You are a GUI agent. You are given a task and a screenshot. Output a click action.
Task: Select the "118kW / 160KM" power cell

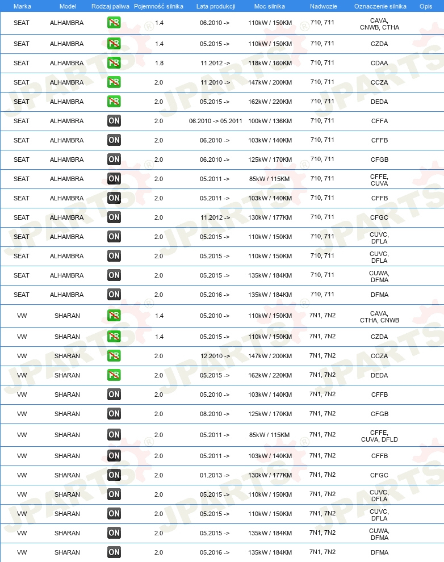pyautogui.click(x=270, y=63)
